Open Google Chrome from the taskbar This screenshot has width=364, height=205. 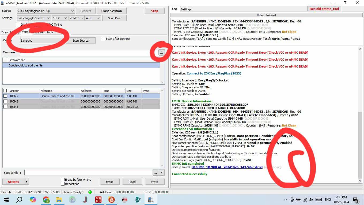point(46,200)
